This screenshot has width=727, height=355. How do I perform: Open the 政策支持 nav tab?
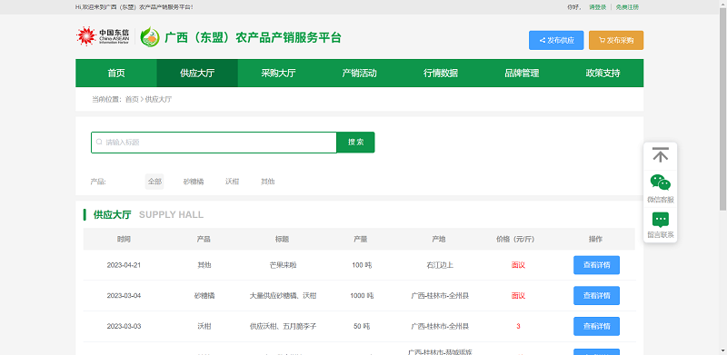(x=603, y=74)
